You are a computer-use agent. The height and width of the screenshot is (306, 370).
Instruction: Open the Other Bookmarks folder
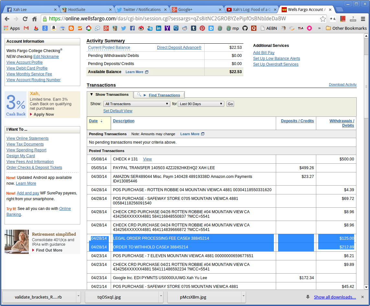point(346,28)
